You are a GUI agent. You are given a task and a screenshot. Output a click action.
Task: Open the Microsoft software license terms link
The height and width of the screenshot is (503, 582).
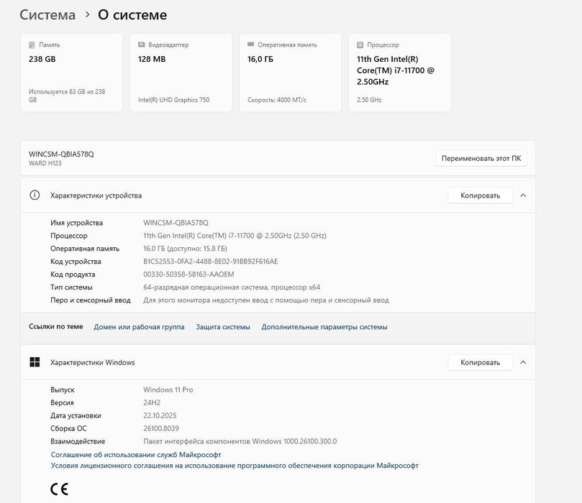(235, 466)
